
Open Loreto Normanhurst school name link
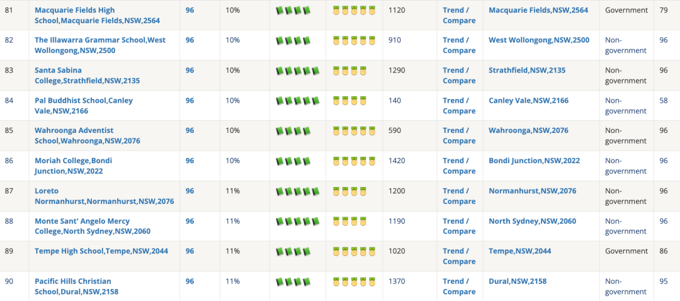point(104,196)
